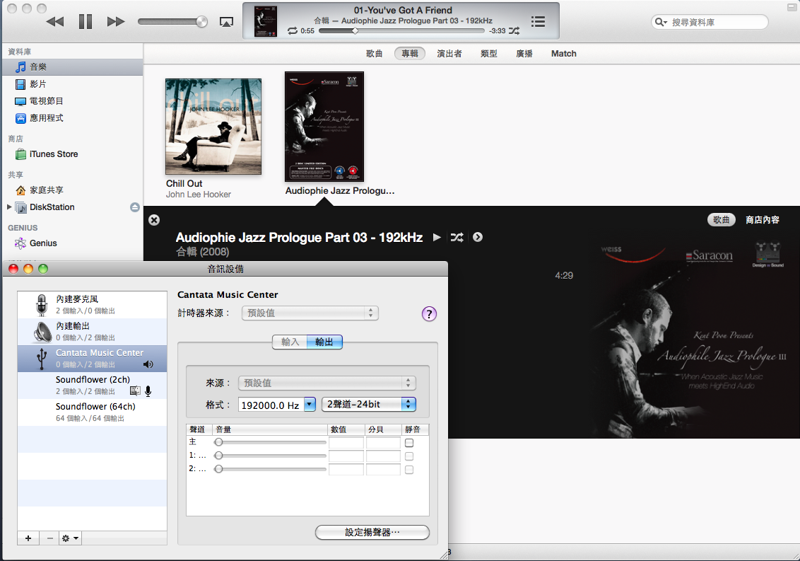800x561 pixels.
Task: Select 商店內容 in album view
Action: click(763, 220)
